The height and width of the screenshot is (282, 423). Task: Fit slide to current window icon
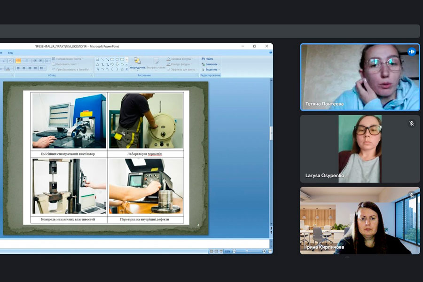tap(270, 251)
